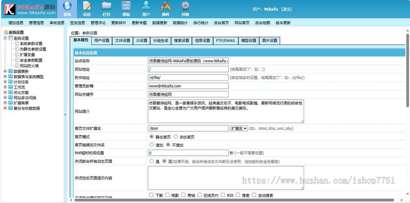The width and height of the screenshot is (410, 203).
Task: Switch to the FTP/EMAIL tab
Action: pos(225,40)
